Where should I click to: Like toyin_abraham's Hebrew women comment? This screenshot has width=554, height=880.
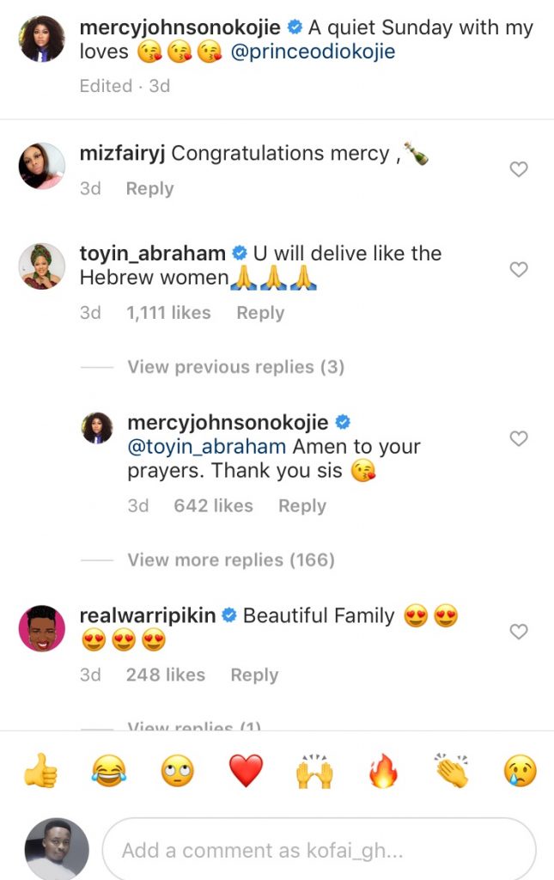coord(519,270)
